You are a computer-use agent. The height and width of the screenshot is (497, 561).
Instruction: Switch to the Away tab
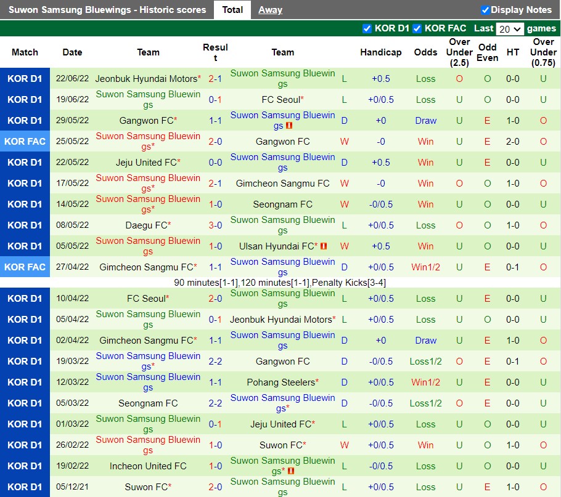click(x=270, y=10)
